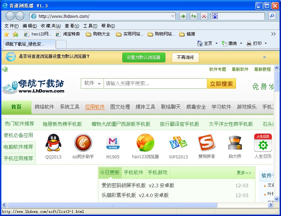Open the 收藏夹 menu
The width and height of the screenshot is (281, 216).
[x=51, y=26]
